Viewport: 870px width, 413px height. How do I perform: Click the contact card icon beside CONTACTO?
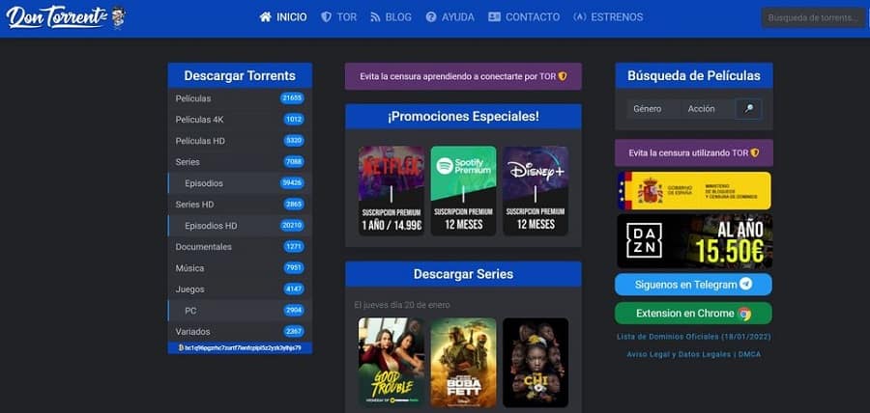click(494, 17)
